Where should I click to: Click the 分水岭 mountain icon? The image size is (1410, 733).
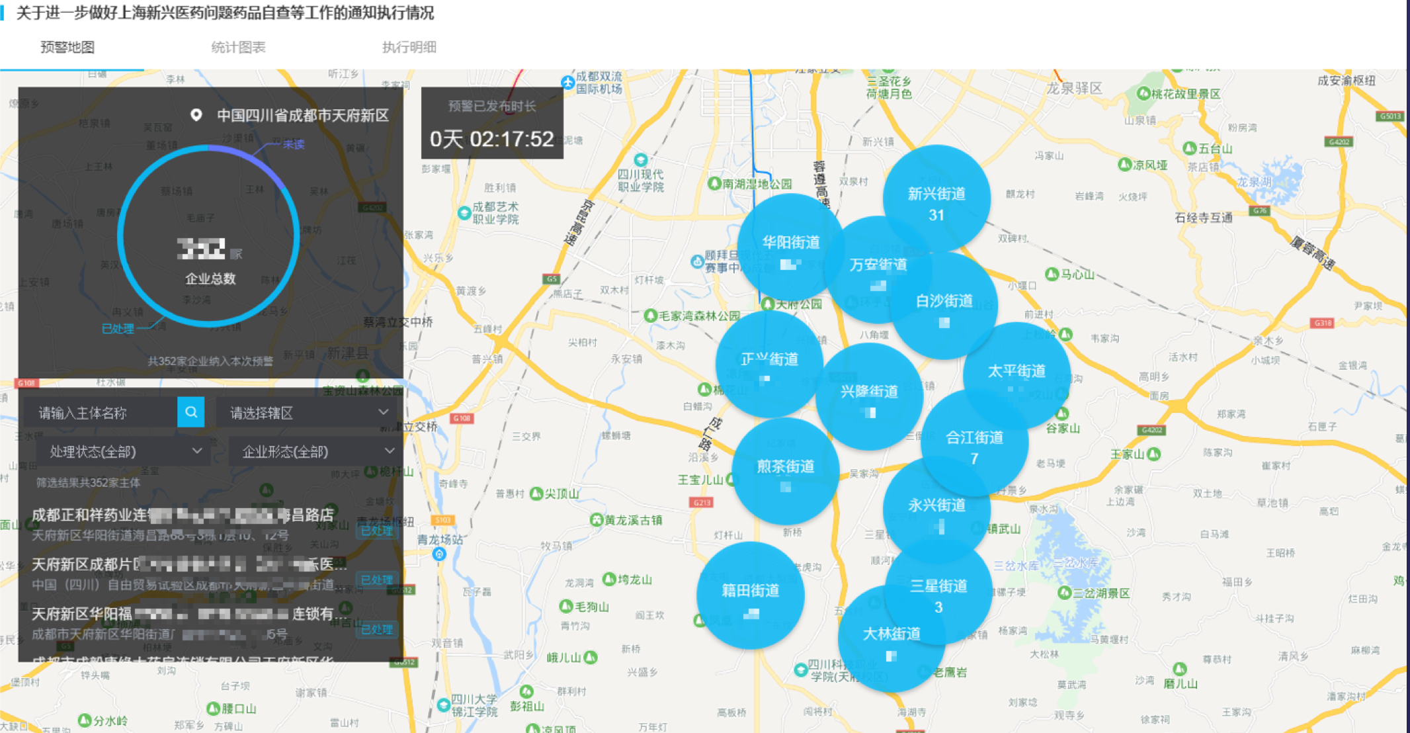point(85,720)
